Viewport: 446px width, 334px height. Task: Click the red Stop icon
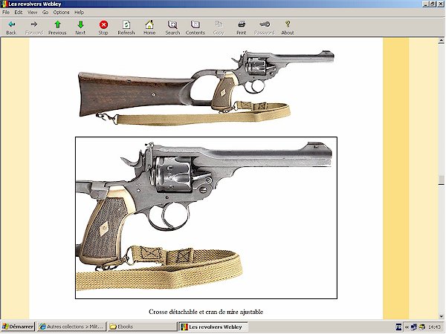pos(103,24)
